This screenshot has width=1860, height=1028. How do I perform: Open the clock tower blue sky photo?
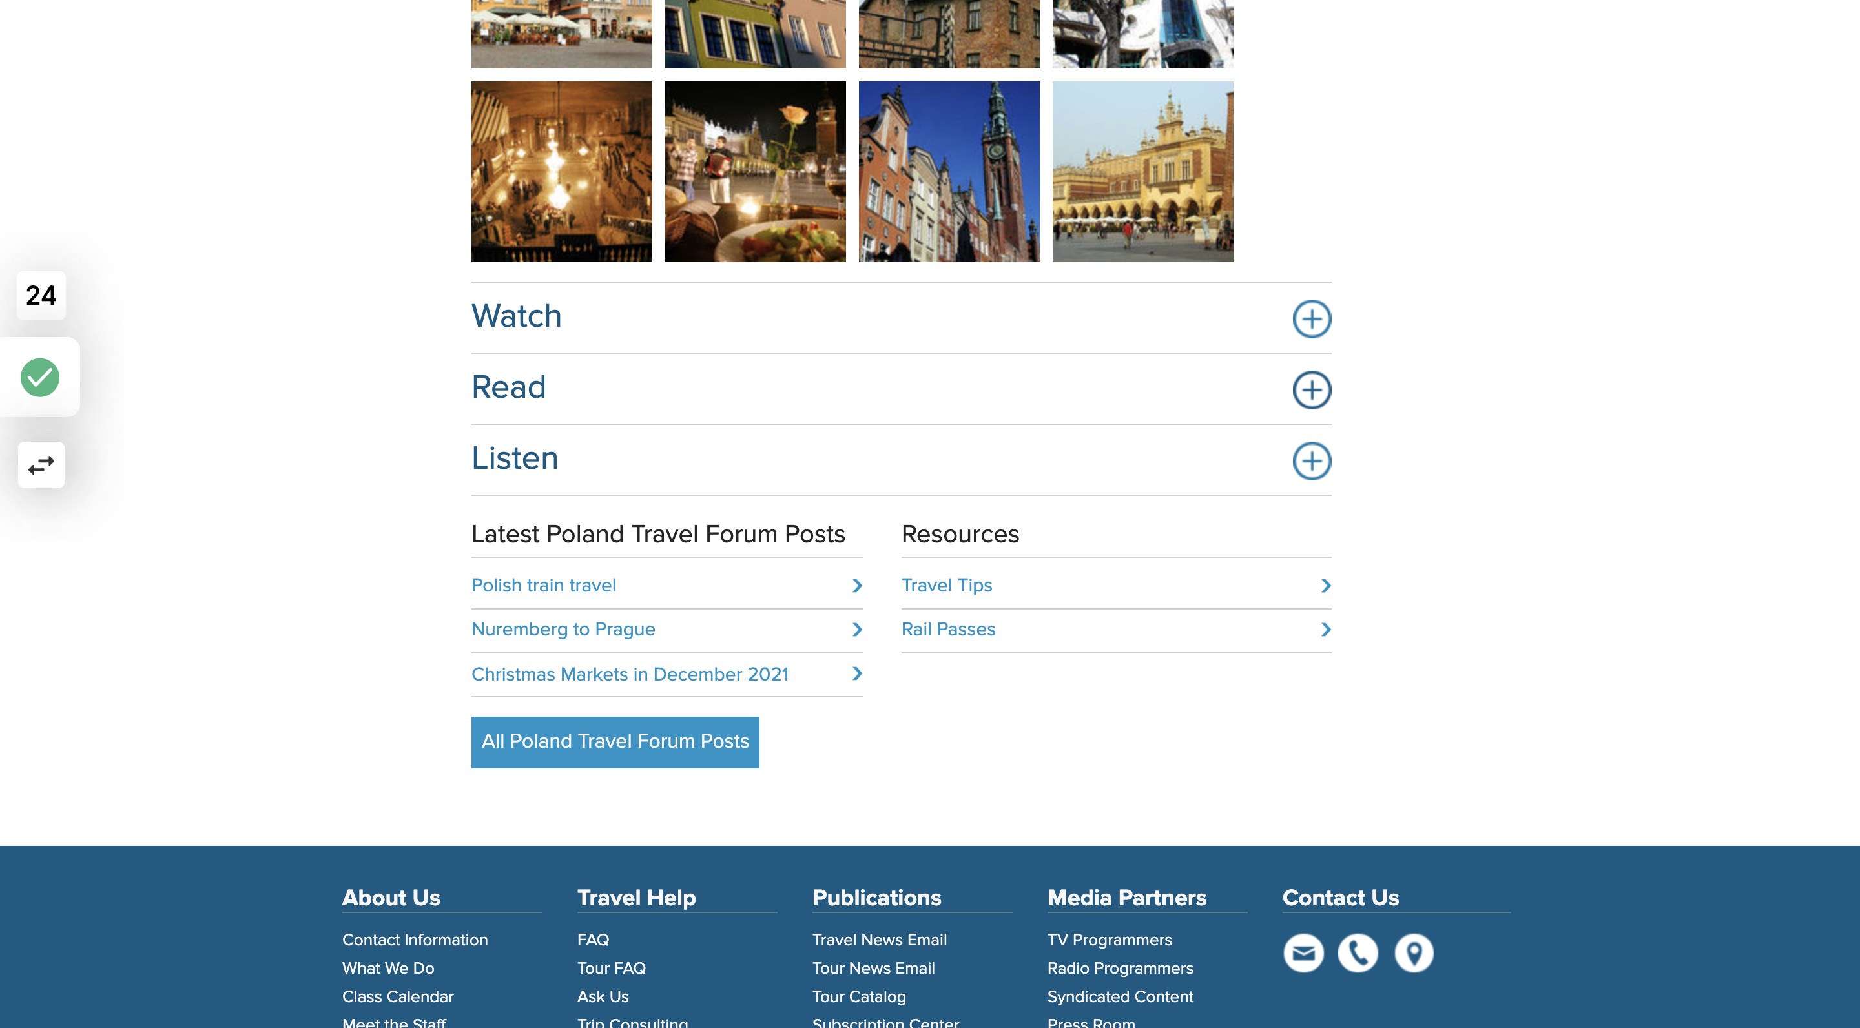tap(949, 172)
